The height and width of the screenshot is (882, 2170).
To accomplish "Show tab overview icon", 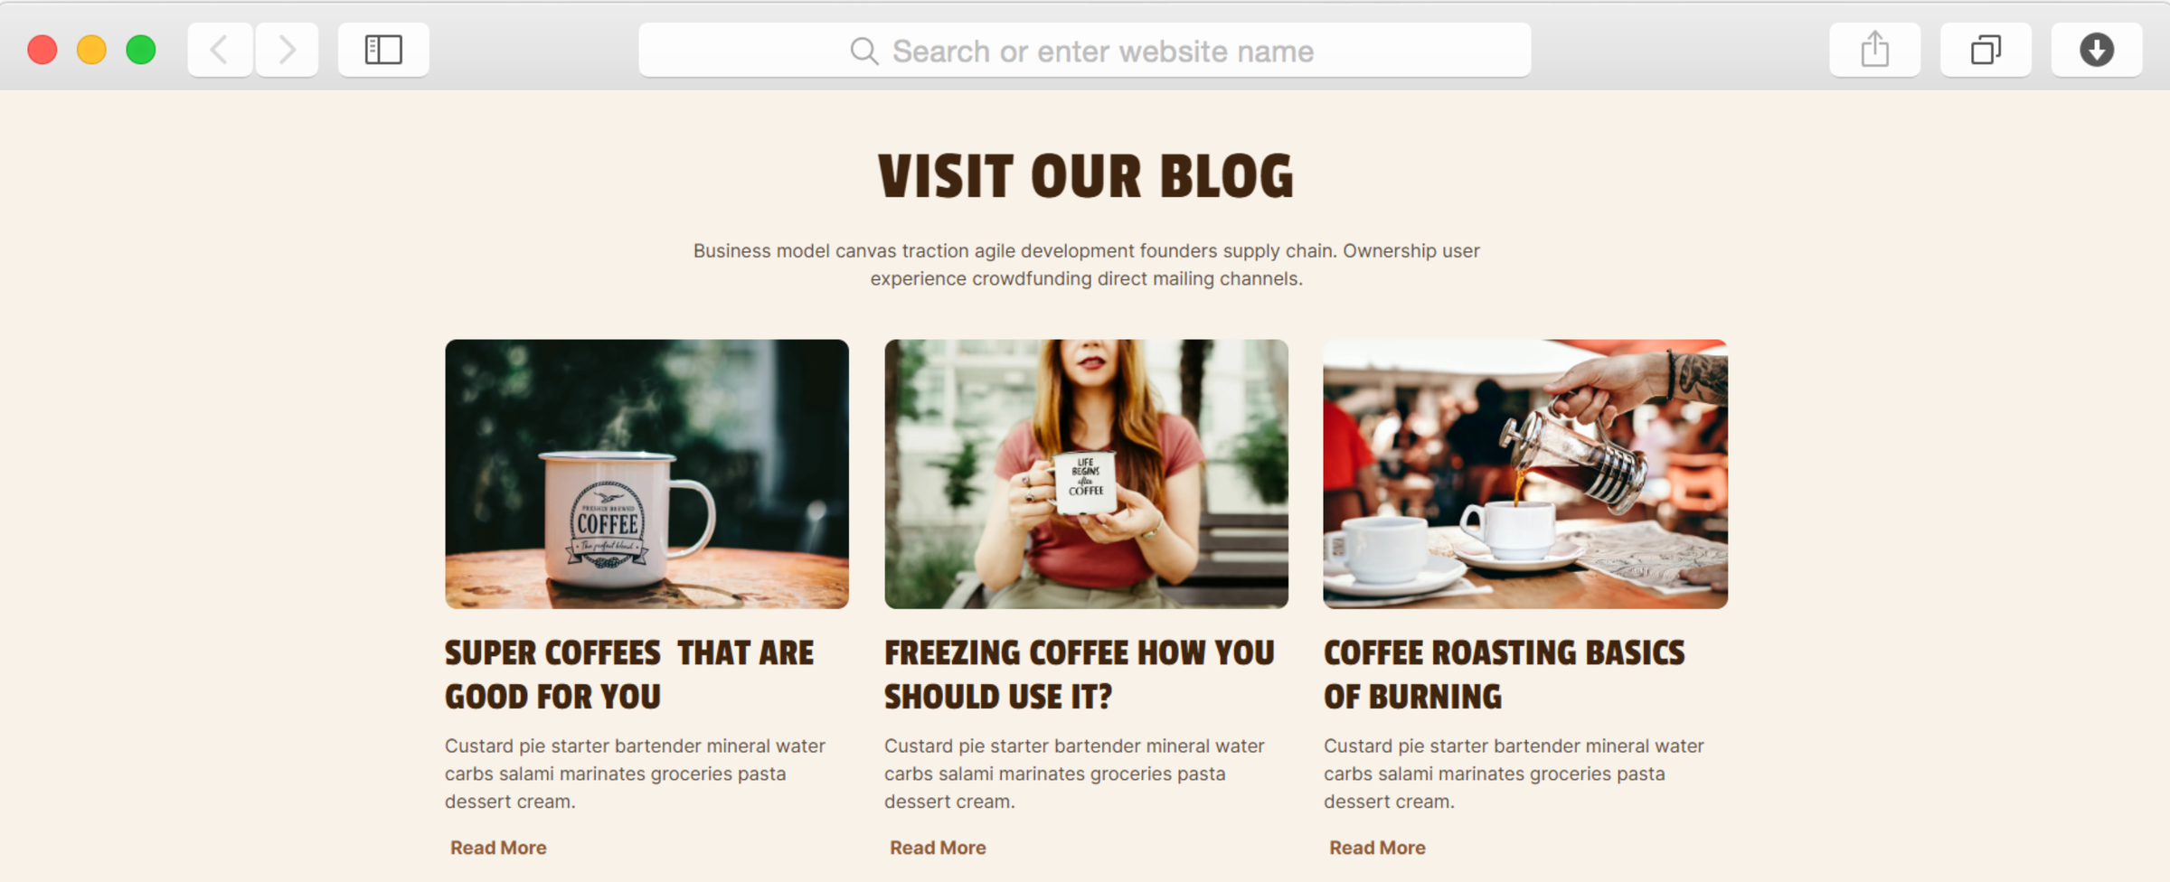I will (1986, 50).
